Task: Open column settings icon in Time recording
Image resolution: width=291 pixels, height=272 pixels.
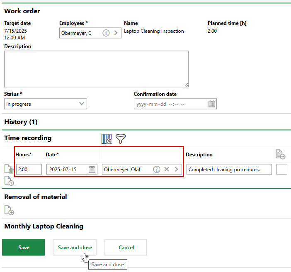Action: (107, 139)
